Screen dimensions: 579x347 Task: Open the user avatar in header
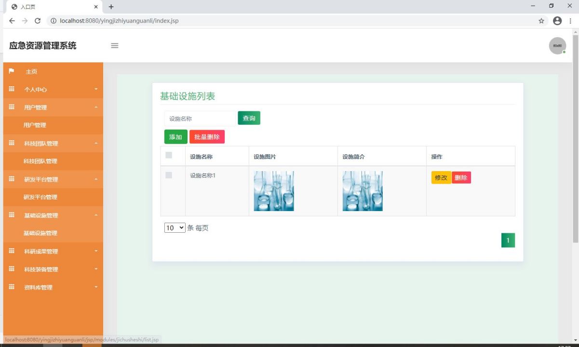click(557, 46)
